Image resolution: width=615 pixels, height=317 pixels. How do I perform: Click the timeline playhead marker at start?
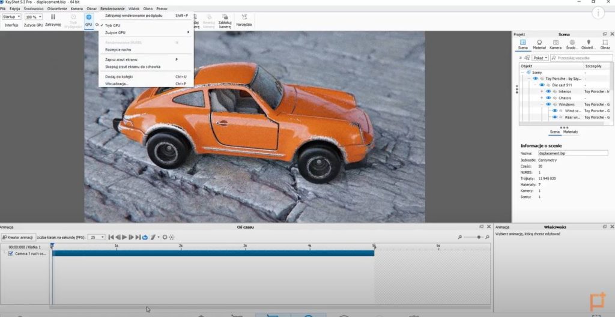point(52,246)
